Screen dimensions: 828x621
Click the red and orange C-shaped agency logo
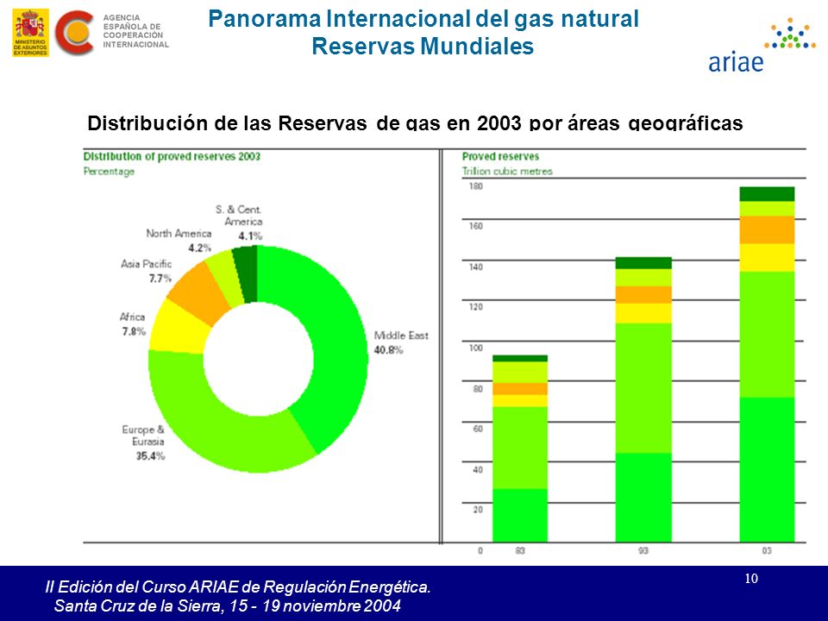pyautogui.click(x=74, y=33)
